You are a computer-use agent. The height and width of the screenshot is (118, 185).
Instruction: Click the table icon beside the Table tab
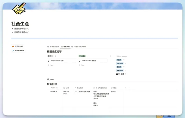(x=48, y=79)
